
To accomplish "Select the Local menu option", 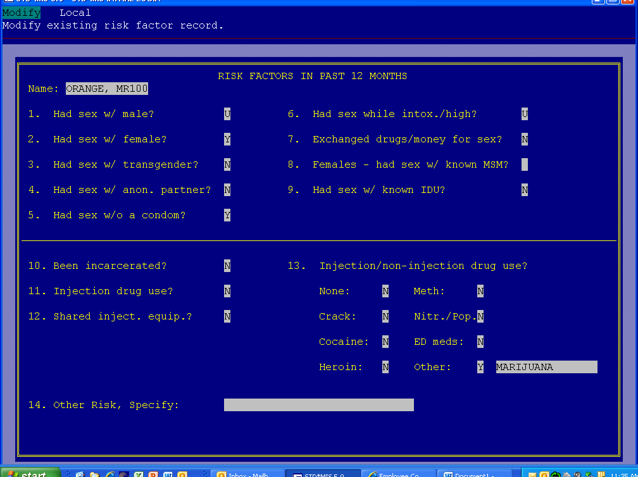I will pos(75,13).
